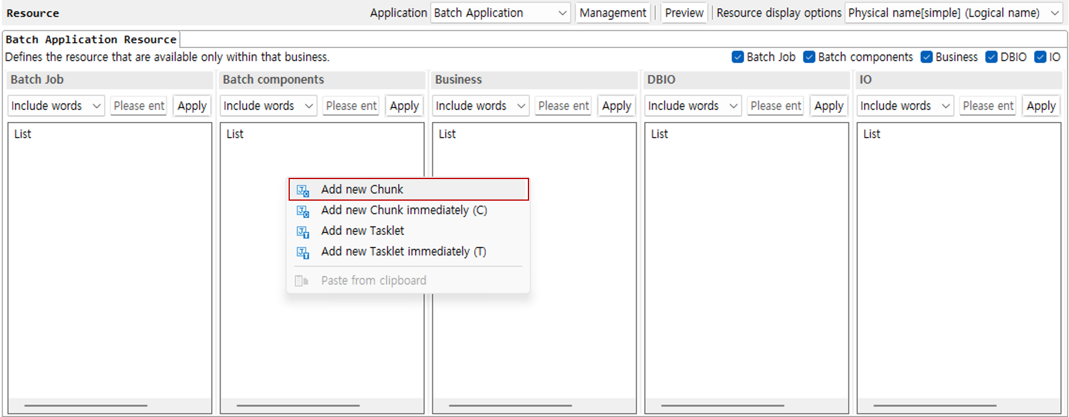Screen dimensions: 1069x417
Task: Click the Management button
Action: 612,13
